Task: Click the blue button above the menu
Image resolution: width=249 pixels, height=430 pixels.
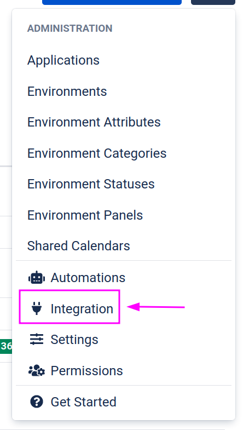Action: pos(112,2)
